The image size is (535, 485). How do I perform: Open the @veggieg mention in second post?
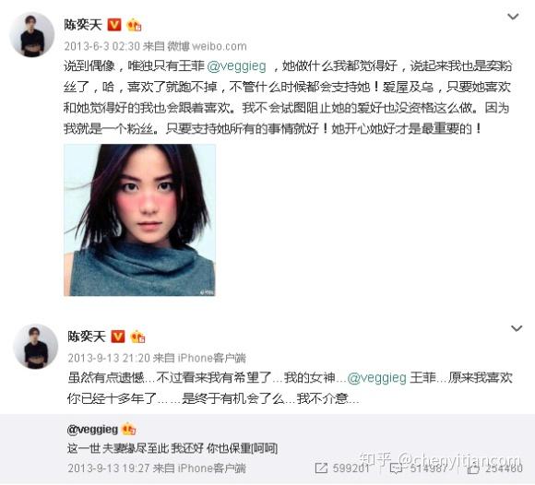pyautogui.click(x=376, y=377)
